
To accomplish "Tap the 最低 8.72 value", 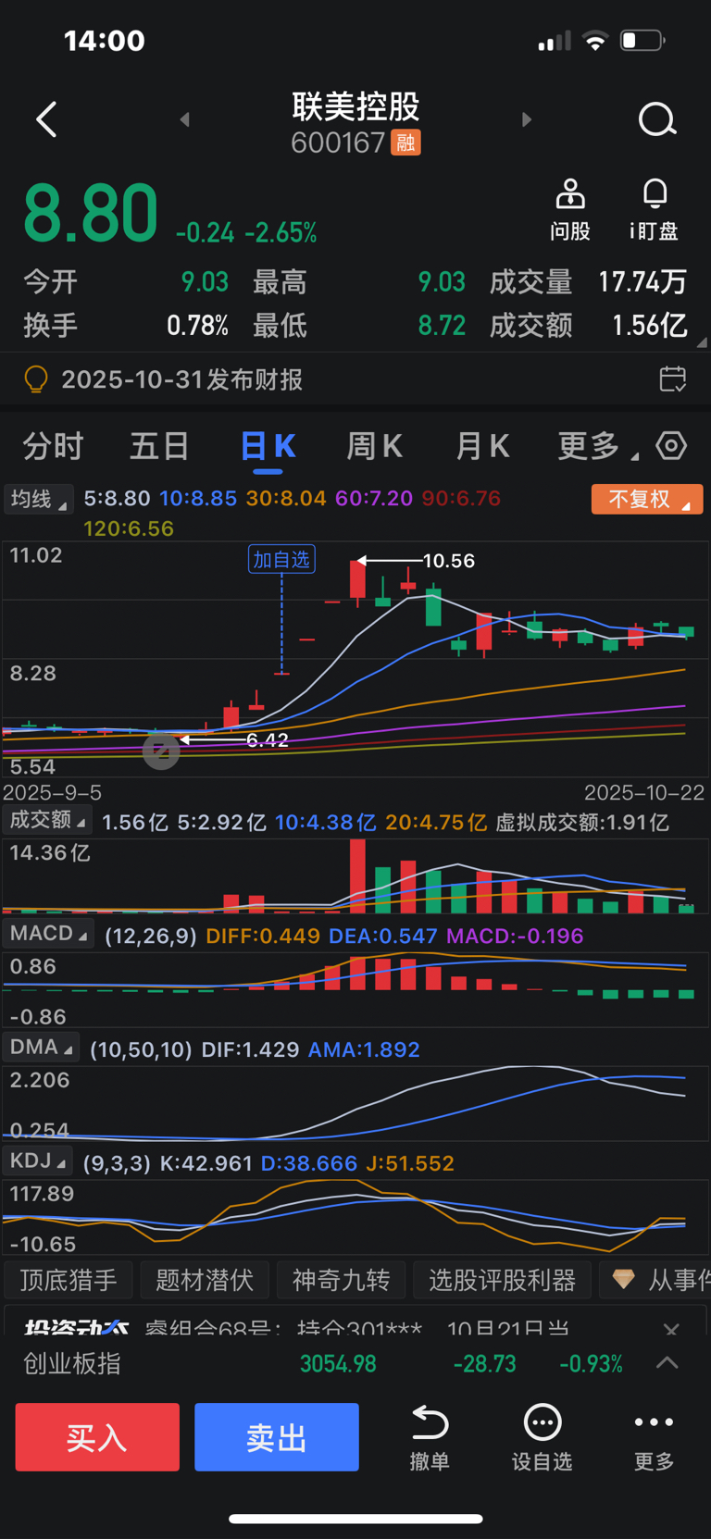I will 442,326.
